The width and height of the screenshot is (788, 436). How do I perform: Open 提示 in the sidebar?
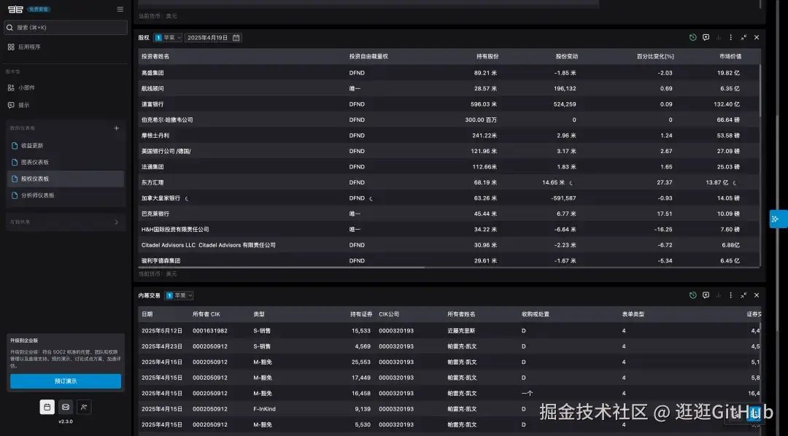(18, 105)
